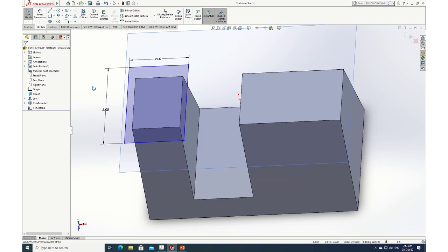This screenshot has height=252, width=448.
Task: Expand the Loft1 feature
Action: (x=25, y=99)
